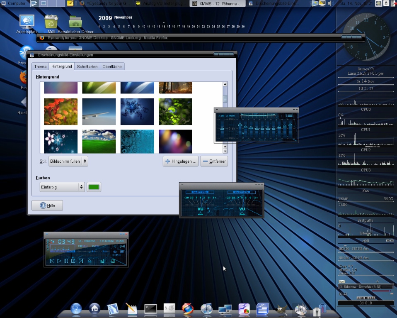
Task: Launch the terminal dock icon
Action: coord(150,309)
